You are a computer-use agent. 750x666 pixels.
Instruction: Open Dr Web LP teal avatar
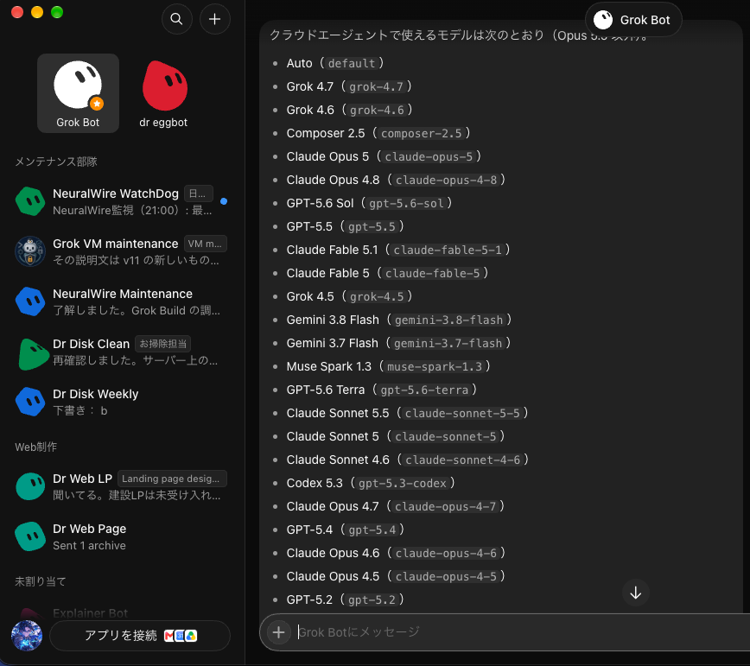pyautogui.click(x=30, y=486)
